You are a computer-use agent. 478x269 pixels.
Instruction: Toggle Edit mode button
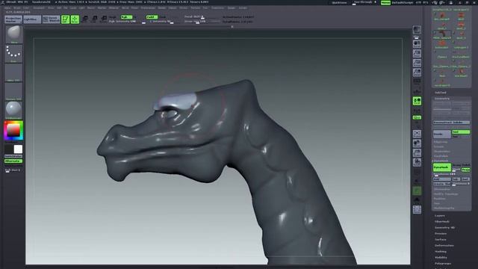65,19
